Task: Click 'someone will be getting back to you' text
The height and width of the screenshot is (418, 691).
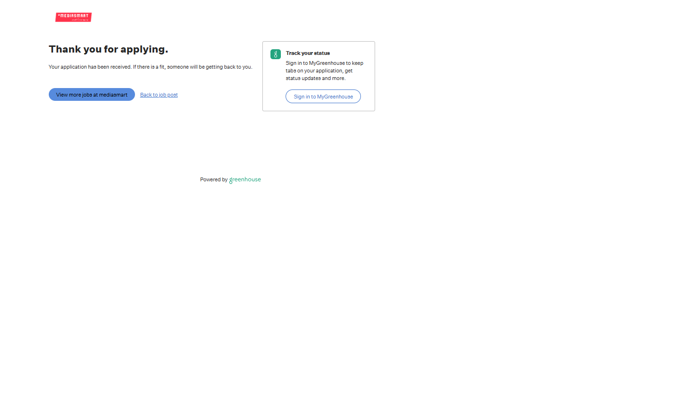Action: click(x=209, y=67)
